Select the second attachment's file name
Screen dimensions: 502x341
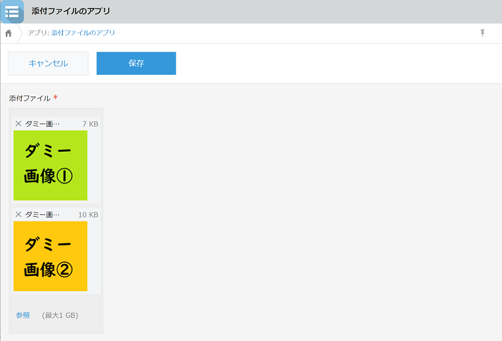[42, 214]
